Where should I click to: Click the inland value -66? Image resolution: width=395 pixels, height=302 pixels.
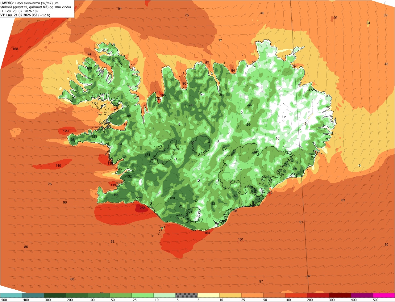(x=249, y=105)
